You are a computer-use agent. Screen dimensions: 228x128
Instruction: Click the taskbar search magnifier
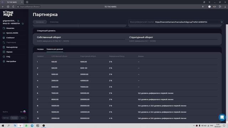click(x=9, y=126)
